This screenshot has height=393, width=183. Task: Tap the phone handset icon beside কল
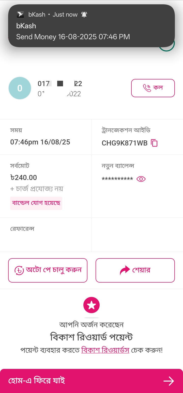pyautogui.click(x=147, y=88)
